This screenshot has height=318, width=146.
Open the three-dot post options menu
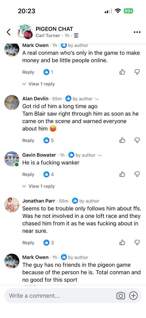pos(137,32)
